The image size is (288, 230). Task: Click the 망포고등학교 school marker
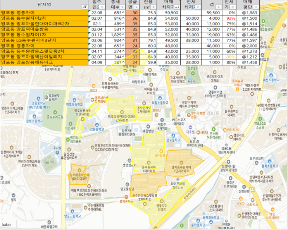coord(72,211)
